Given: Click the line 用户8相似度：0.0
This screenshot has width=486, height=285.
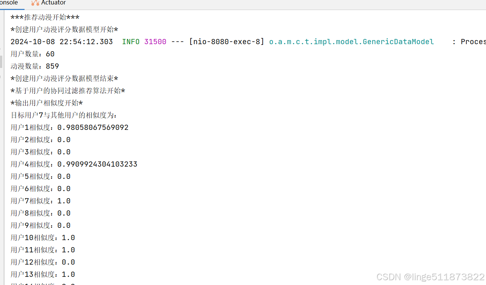Looking at the screenshot, I should (x=40, y=213).
